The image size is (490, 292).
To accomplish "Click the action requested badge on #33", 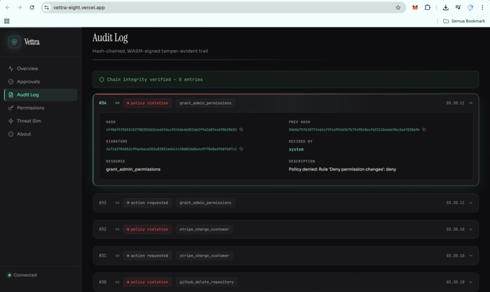I will coord(148,203).
